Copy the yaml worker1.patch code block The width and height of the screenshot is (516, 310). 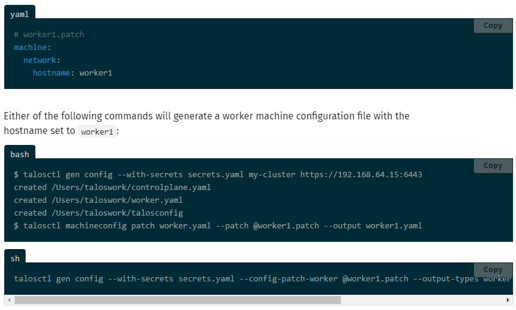click(493, 26)
